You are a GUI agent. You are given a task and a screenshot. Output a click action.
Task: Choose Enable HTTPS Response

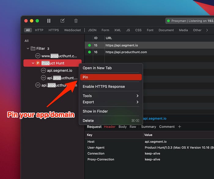[x=111, y=86]
